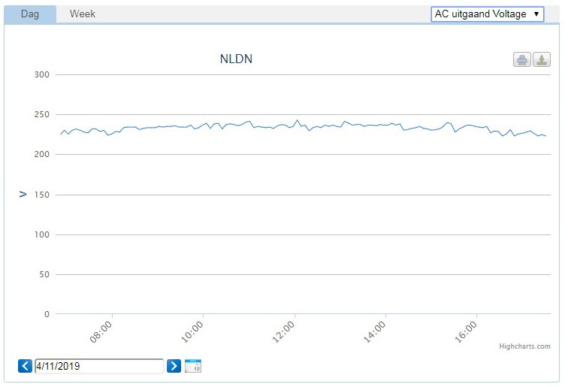Go to next day with right arrow
Viewport: 568px width, 387px height.
click(x=174, y=366)
